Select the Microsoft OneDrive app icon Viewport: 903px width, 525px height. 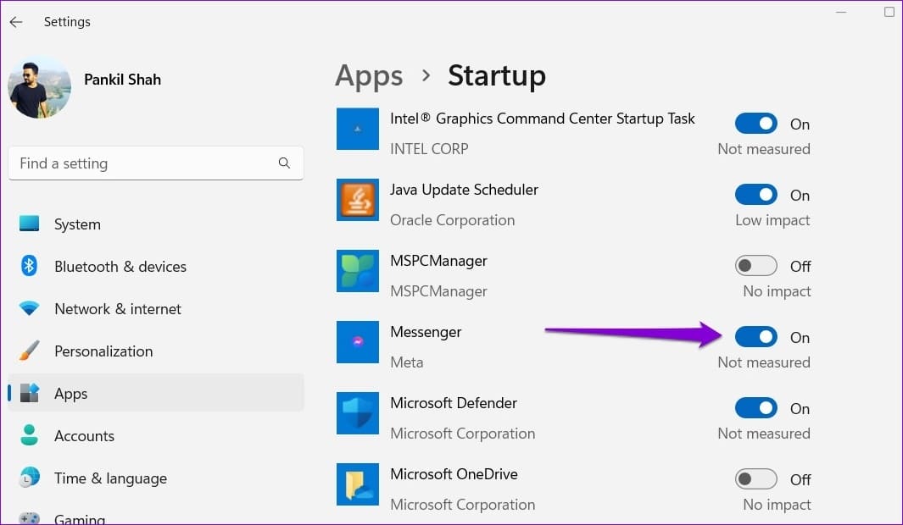coord(358,484)
